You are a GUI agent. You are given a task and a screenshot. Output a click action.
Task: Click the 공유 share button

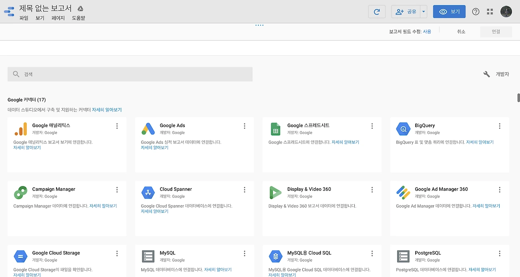click(x=406, y=12)
